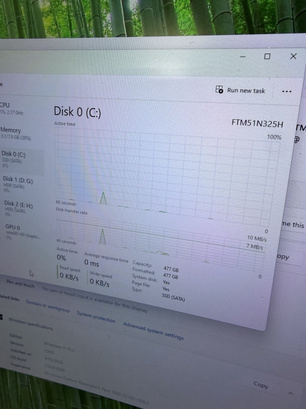Open System protection link in Settings
306x409 pixels.
tap(96, 317)
